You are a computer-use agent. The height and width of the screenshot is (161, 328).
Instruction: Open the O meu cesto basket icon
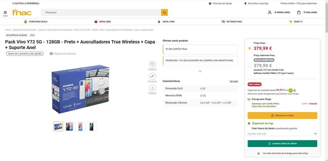[x=299, y=12]
